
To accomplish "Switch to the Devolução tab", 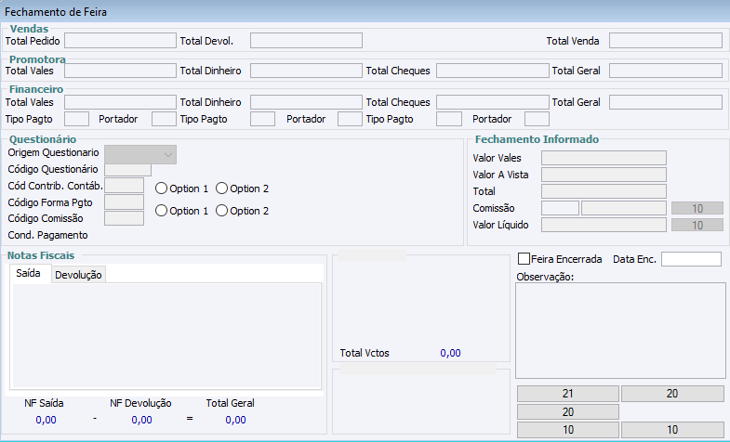I will (x=78, y=275).
